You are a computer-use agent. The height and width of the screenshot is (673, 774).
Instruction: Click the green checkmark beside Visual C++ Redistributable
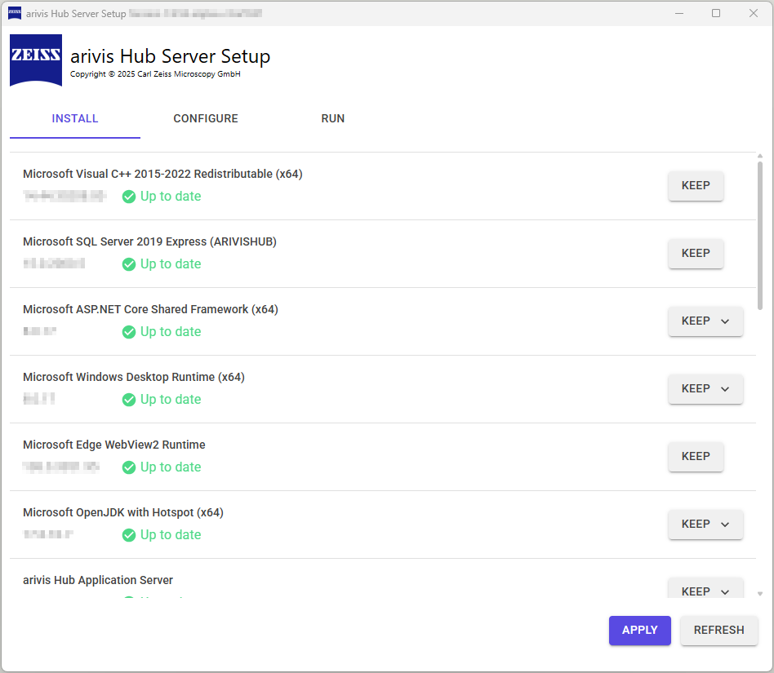click(x=129, y=196)
